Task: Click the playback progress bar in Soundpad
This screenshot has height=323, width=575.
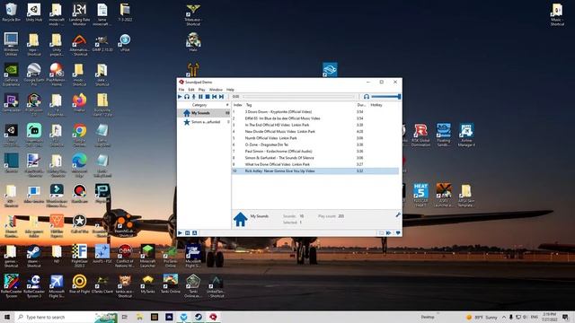Action: 299,97
